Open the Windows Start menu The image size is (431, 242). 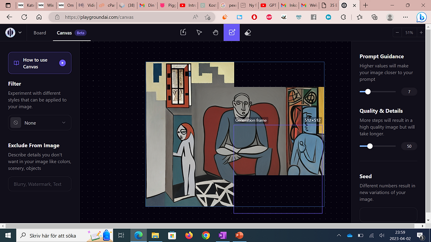8,235
